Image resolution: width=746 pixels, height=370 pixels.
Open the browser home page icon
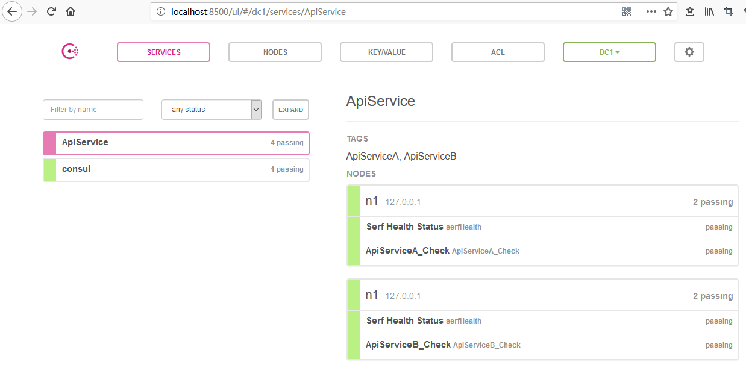(x=71, y=11)
